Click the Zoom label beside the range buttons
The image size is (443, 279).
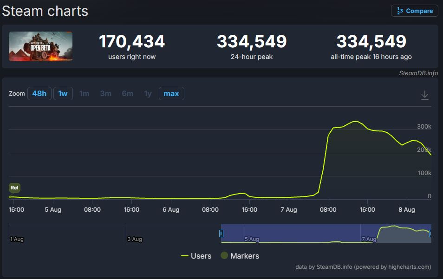coord(17,93)
